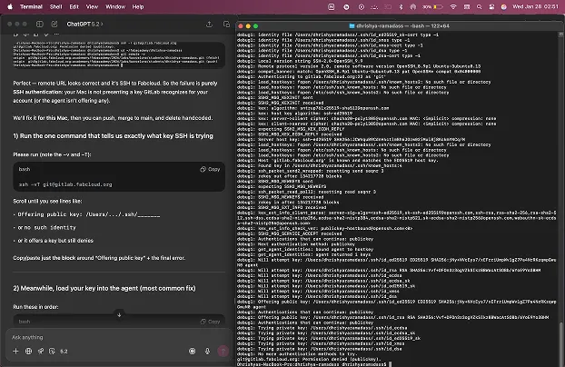Open the Shell menu
Image resolution: width=565 pixels, height=367 pixels.
(55, 6)
